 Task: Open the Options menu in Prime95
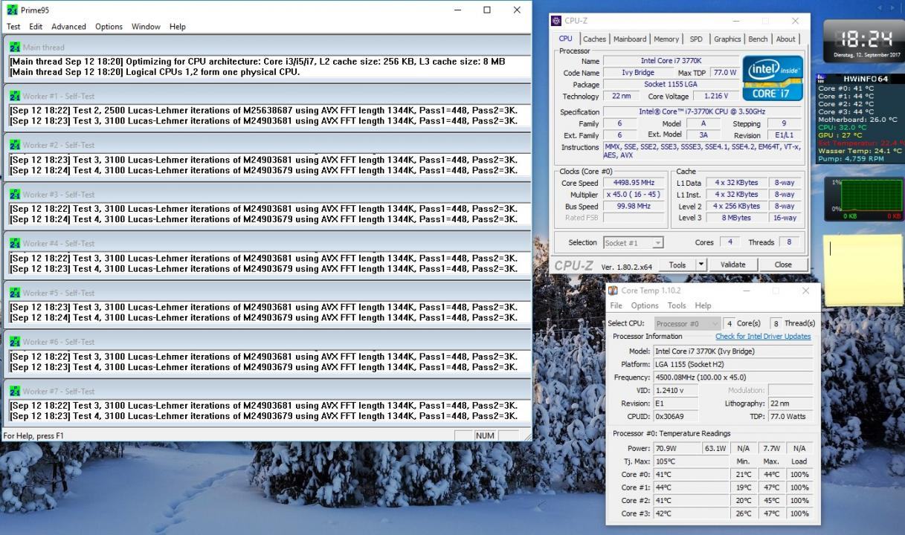(109, 26)
